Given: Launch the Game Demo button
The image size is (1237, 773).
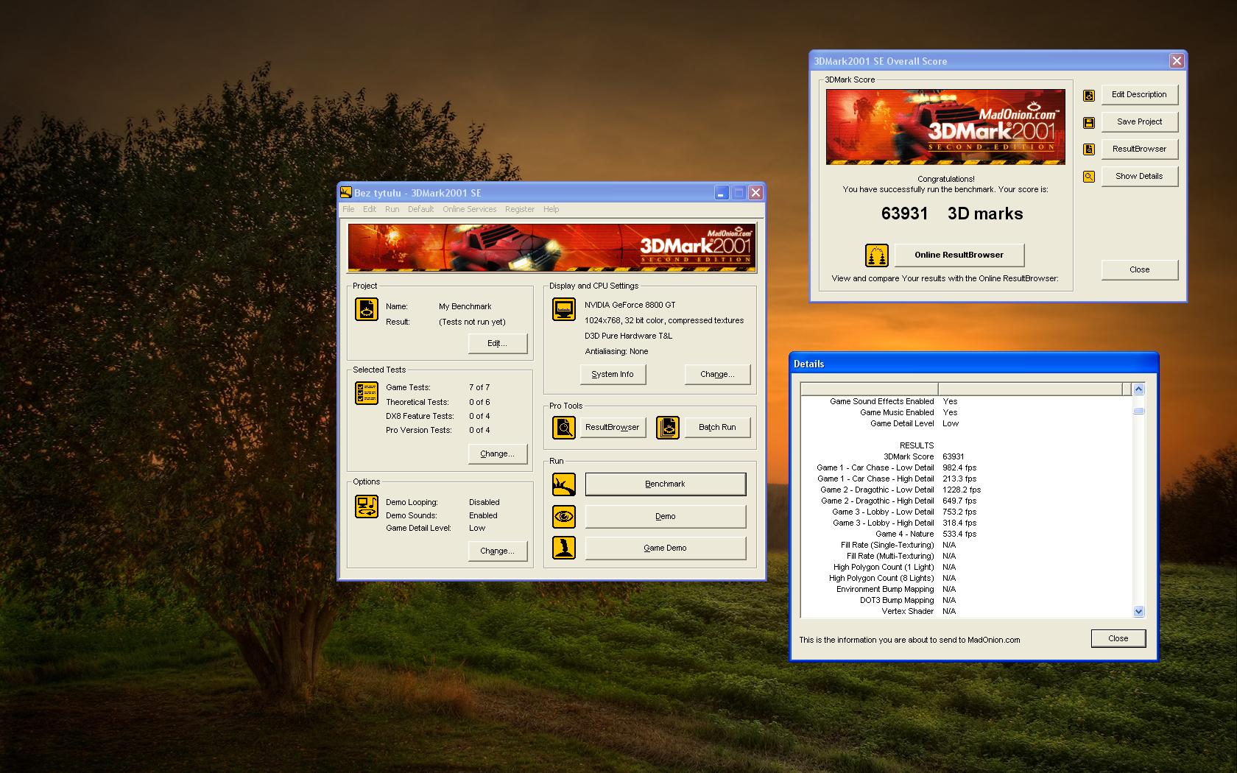Looking at the screenshot, I should pyautogui.click(x=666, y=548).
